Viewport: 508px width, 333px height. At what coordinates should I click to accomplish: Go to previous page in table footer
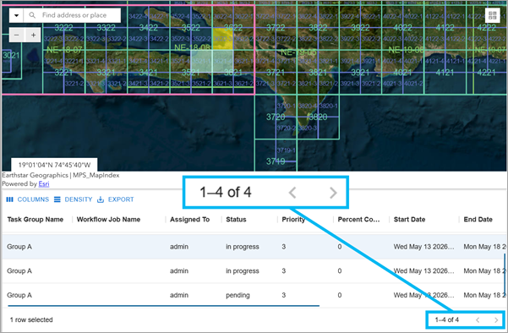click(478, 320)
